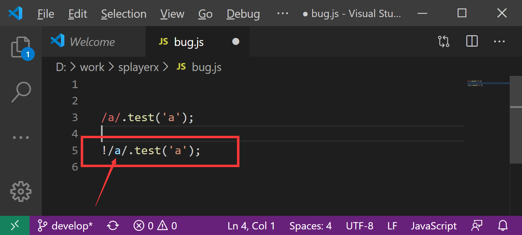This screenshot has width=522, height=235.
Task: Open the Search sidebar icon
Action: pyautogui.click(x=21, y=92)
